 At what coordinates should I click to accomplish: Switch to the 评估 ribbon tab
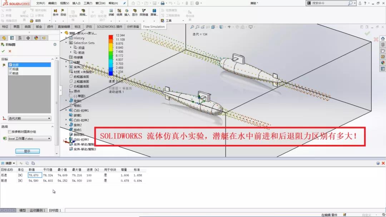(89, 27)
